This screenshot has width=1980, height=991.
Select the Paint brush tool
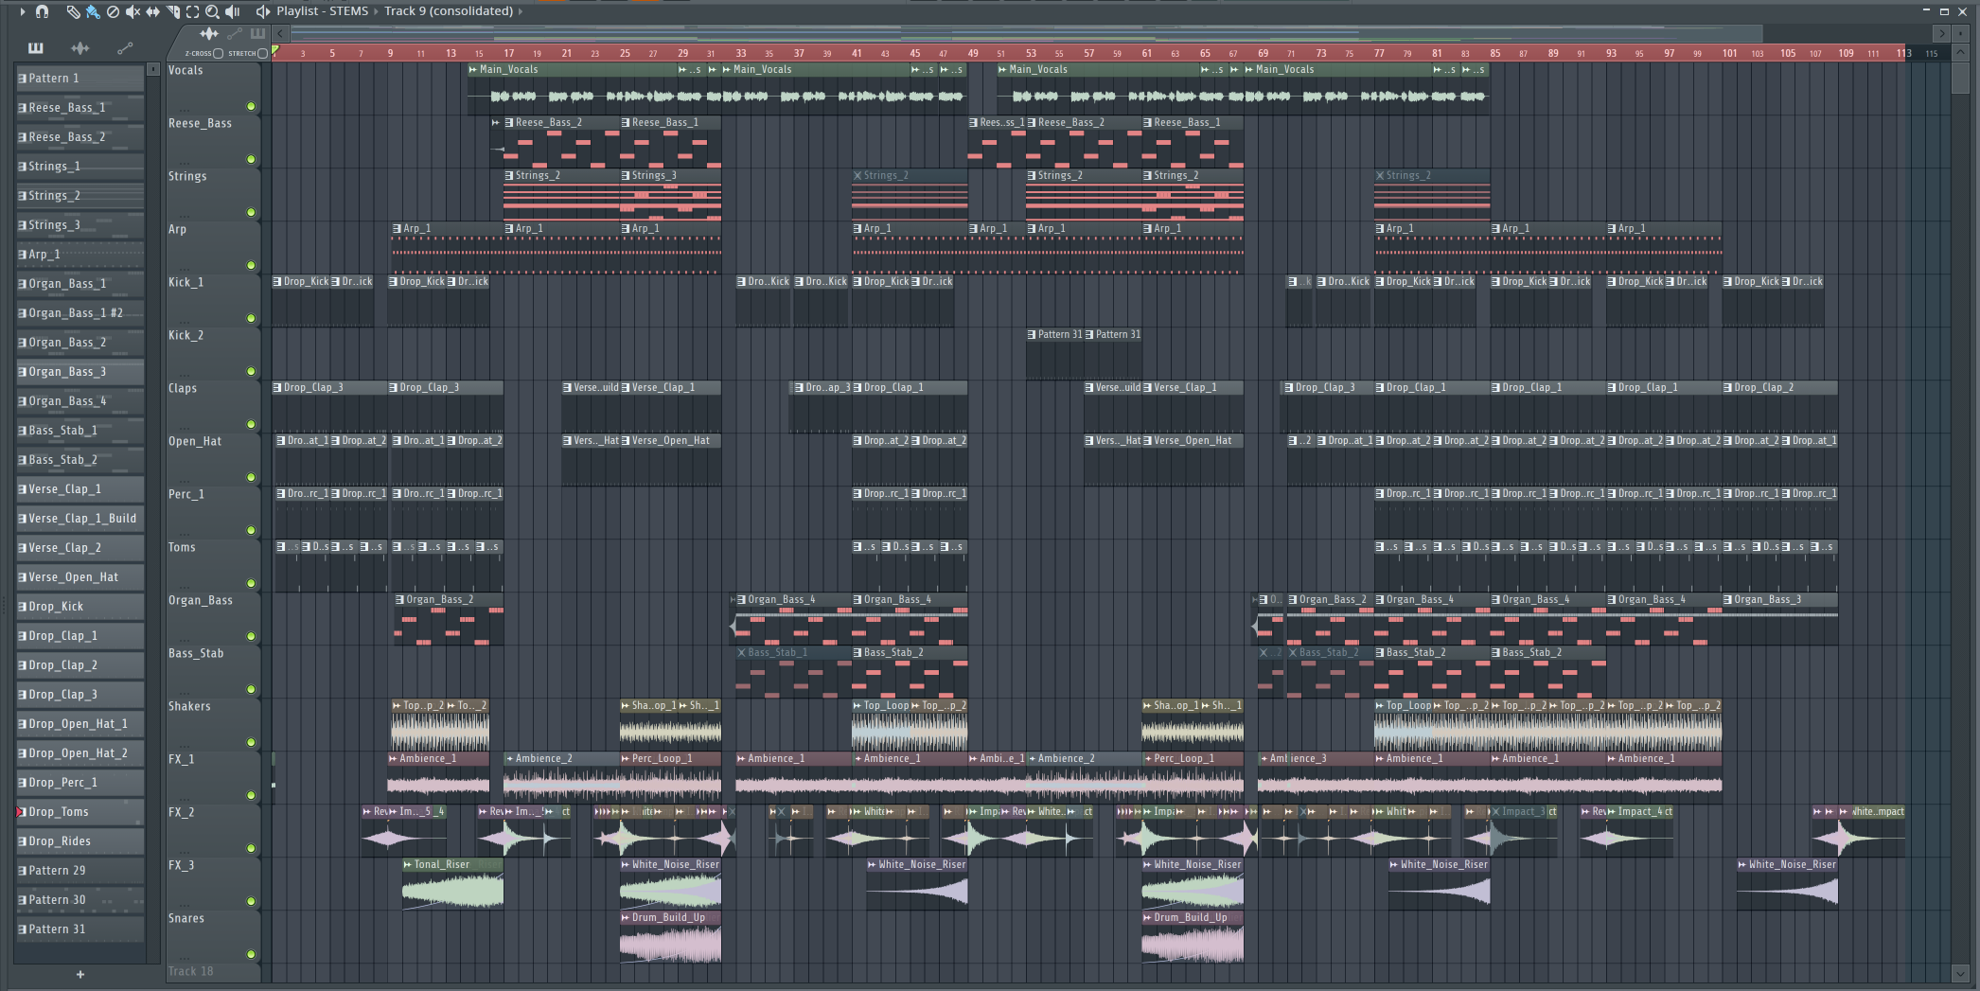coord(93,11)
